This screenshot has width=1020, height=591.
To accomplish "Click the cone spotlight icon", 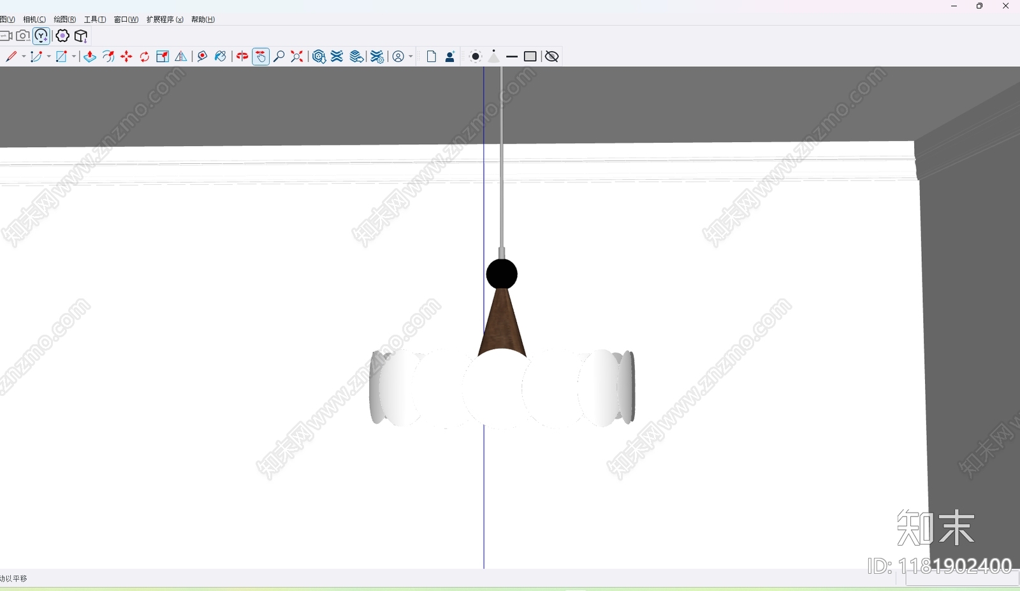I will [494, 57].
